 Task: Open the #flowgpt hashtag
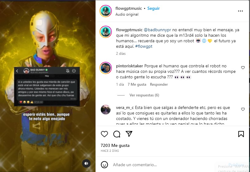click(144, 47)
